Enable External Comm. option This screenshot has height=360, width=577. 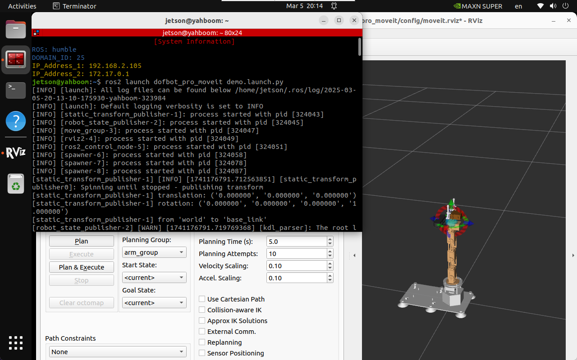tap(202, 331)
